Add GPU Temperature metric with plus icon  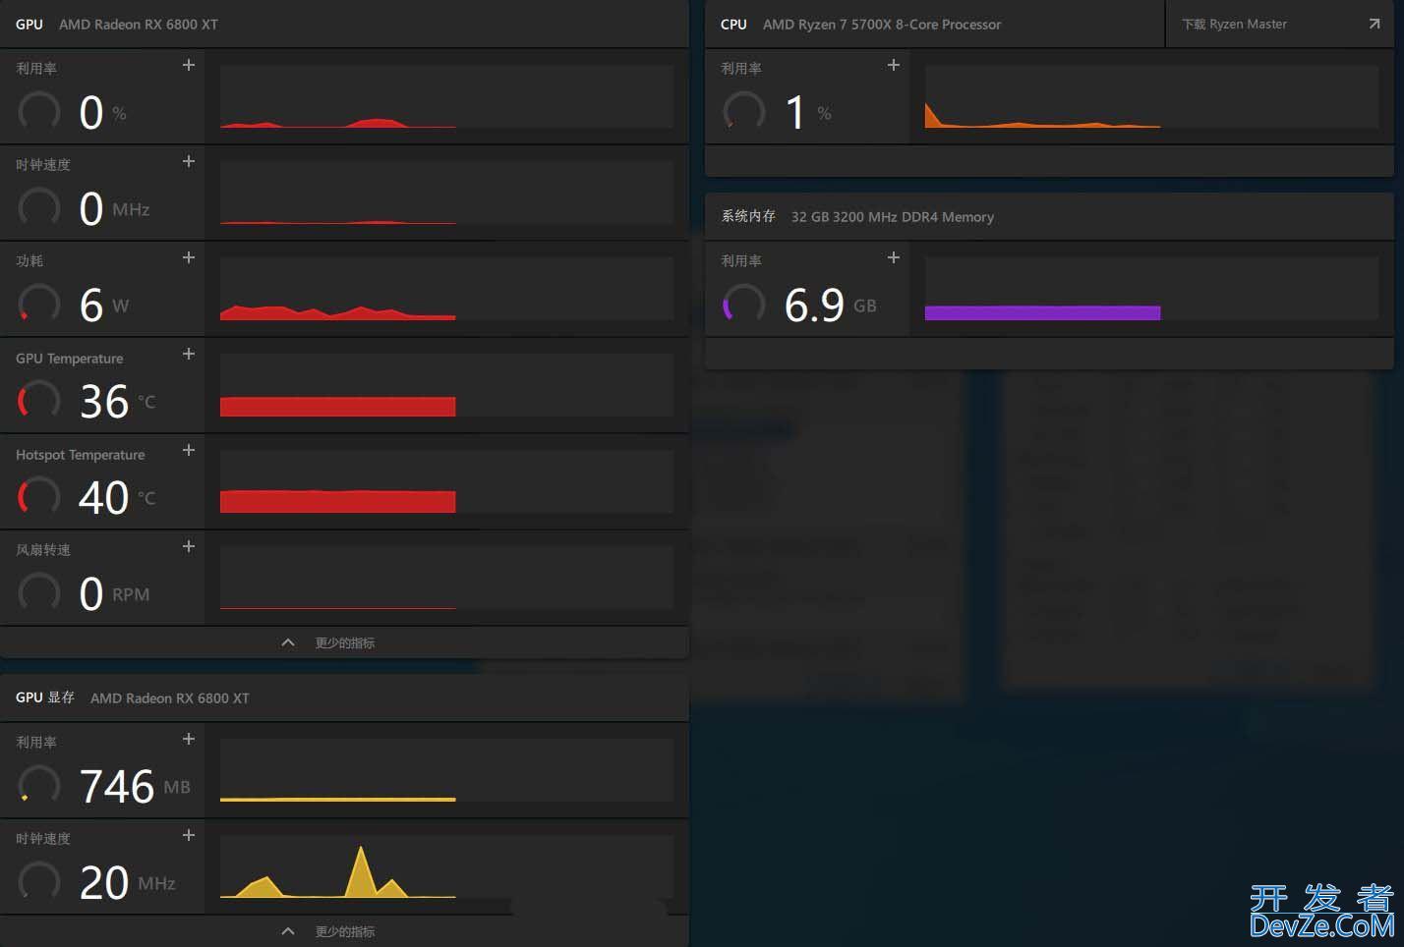click(x=189, y=354)
